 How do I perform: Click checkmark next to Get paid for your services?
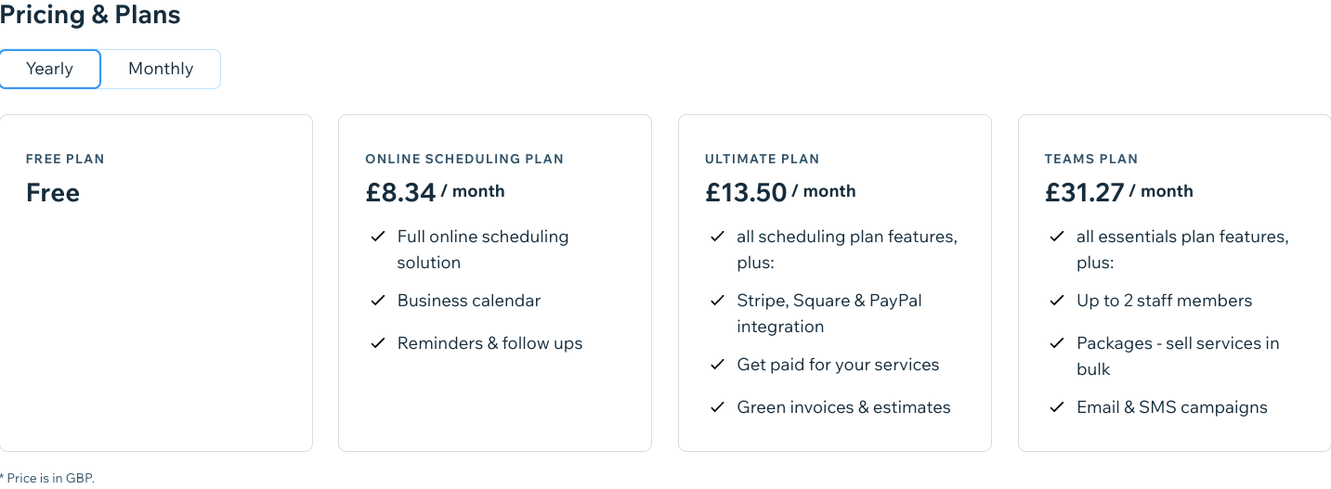tap(717, 365)
